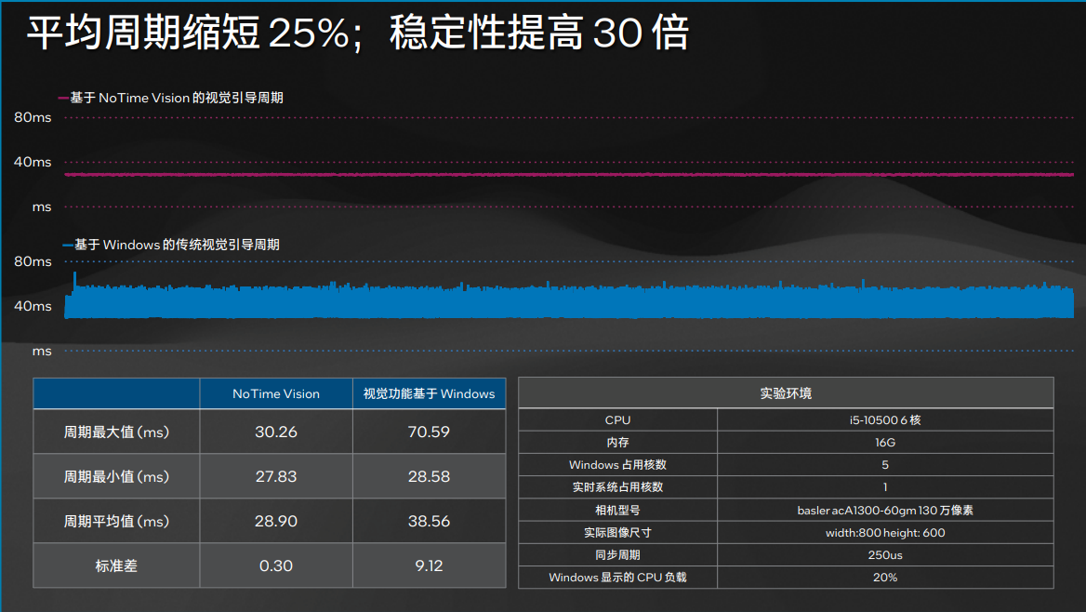
Task: Click the 'Windows 占用核数' row label
Action: [617, 464]
